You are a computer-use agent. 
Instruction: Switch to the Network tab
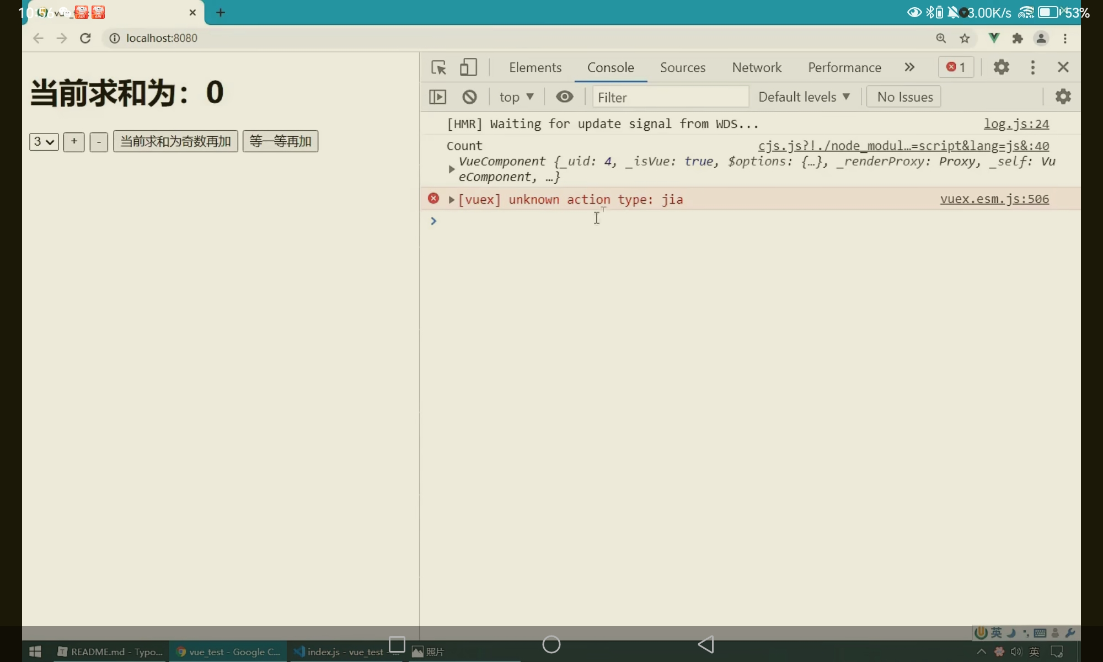point(757,67)
